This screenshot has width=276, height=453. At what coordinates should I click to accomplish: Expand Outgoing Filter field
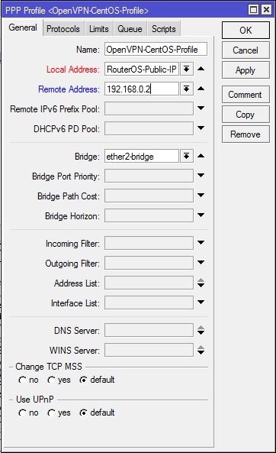point(201,262)
